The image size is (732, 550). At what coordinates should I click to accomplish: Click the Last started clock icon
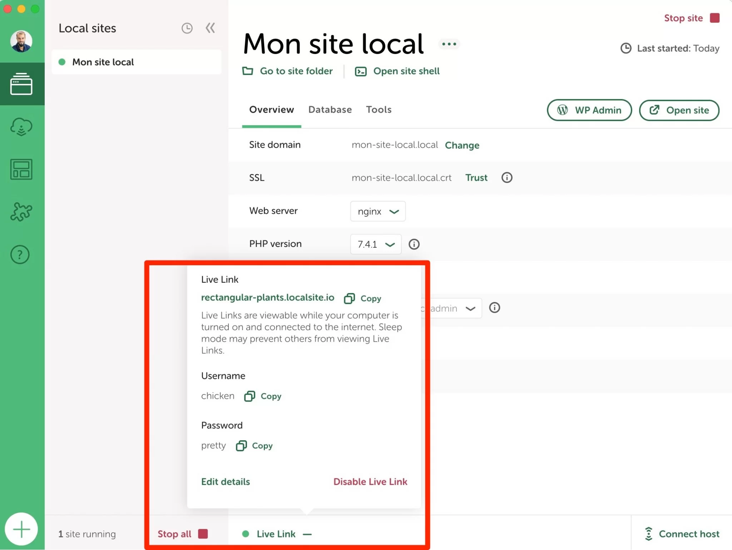click(x=626, y=48)
